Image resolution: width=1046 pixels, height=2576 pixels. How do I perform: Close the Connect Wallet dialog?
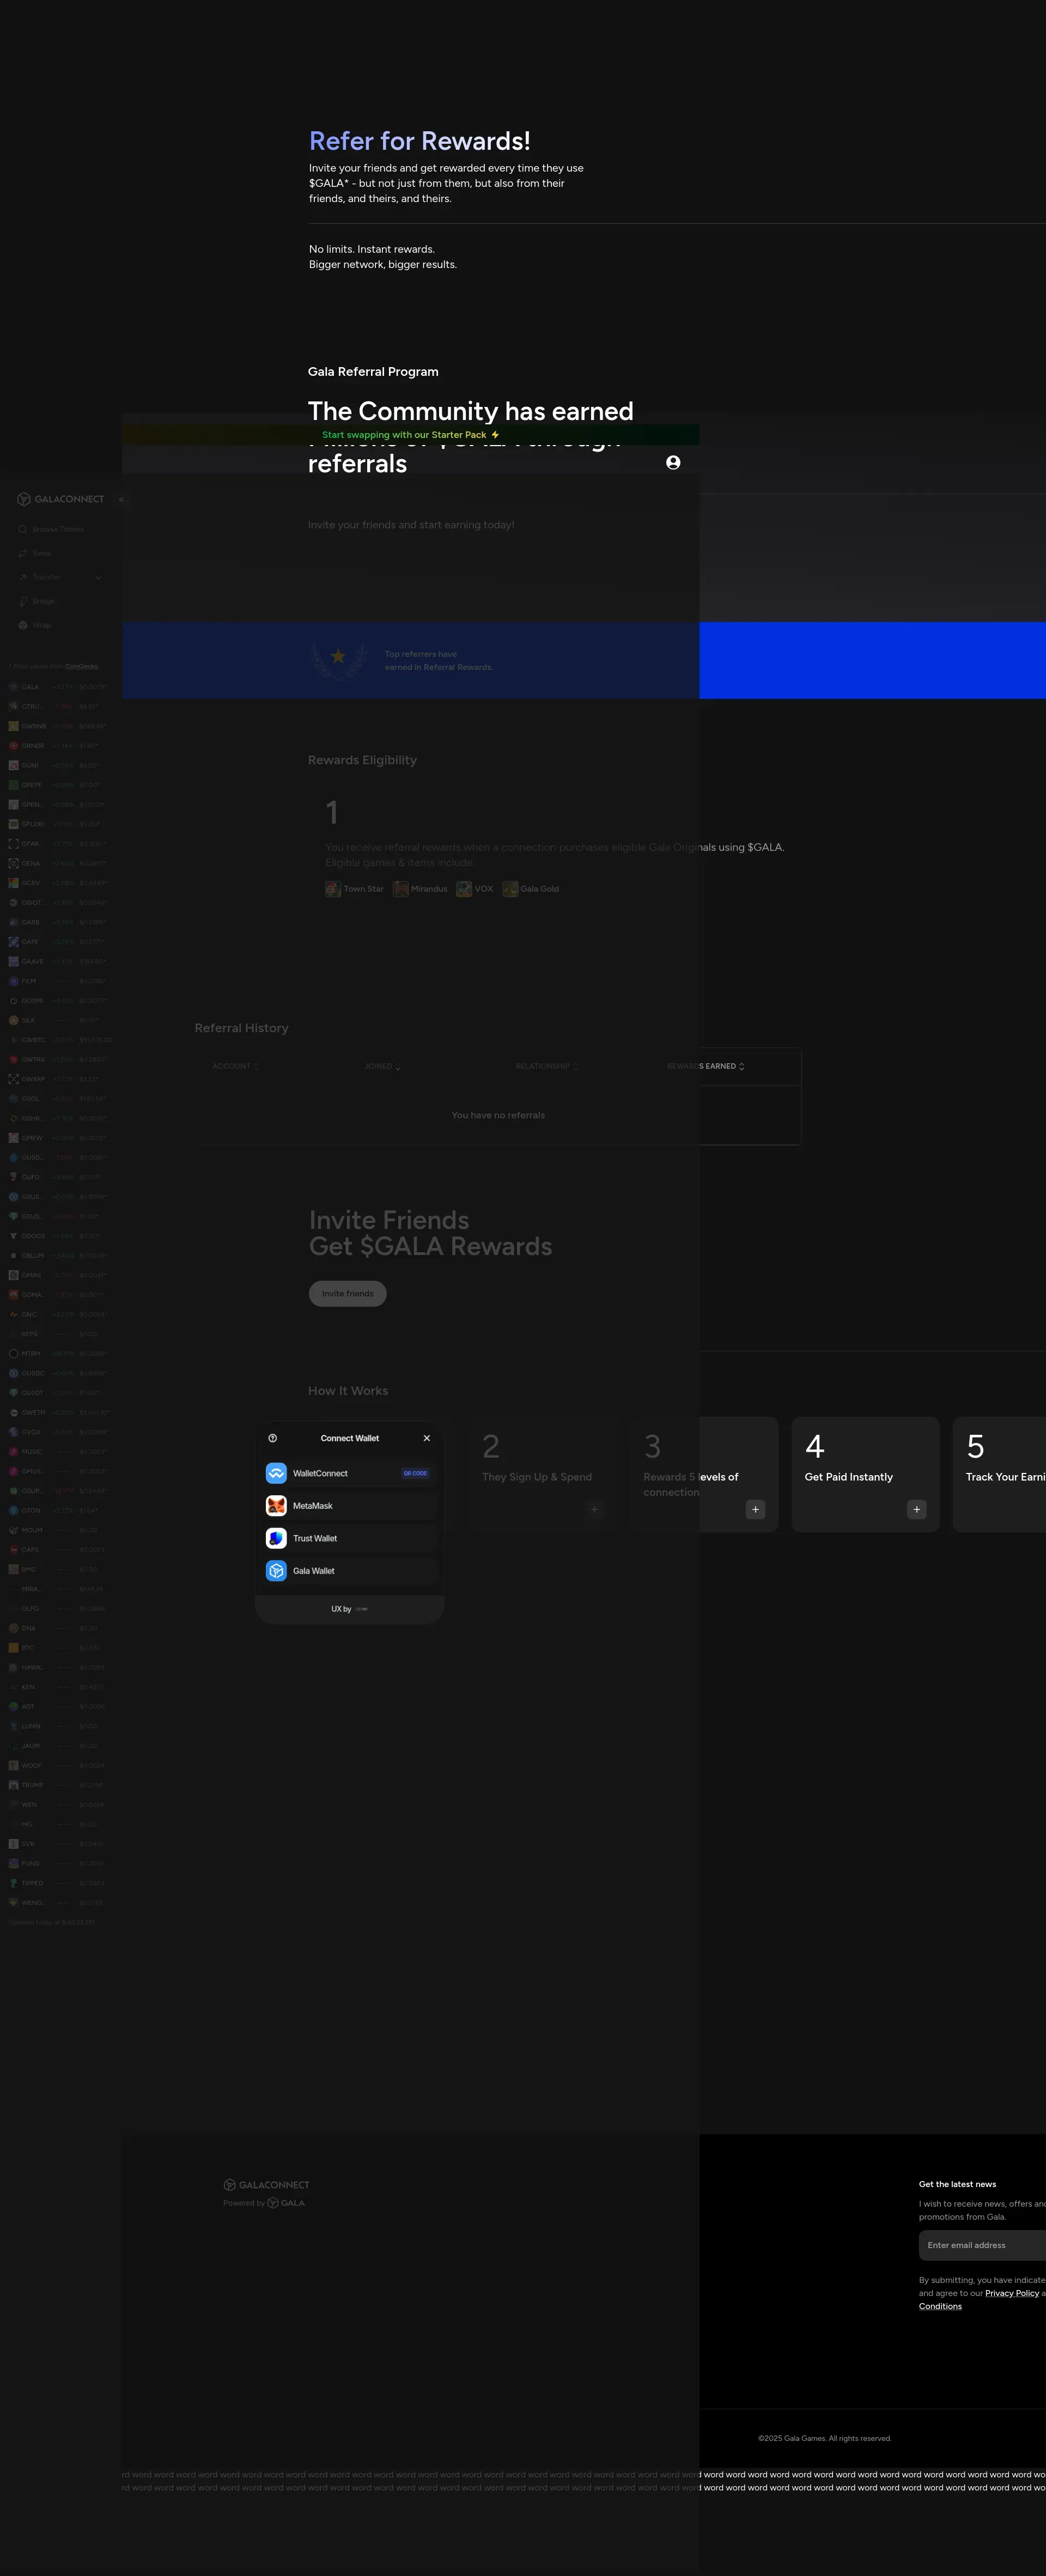pyautogui.click(x=427, y=1438)
